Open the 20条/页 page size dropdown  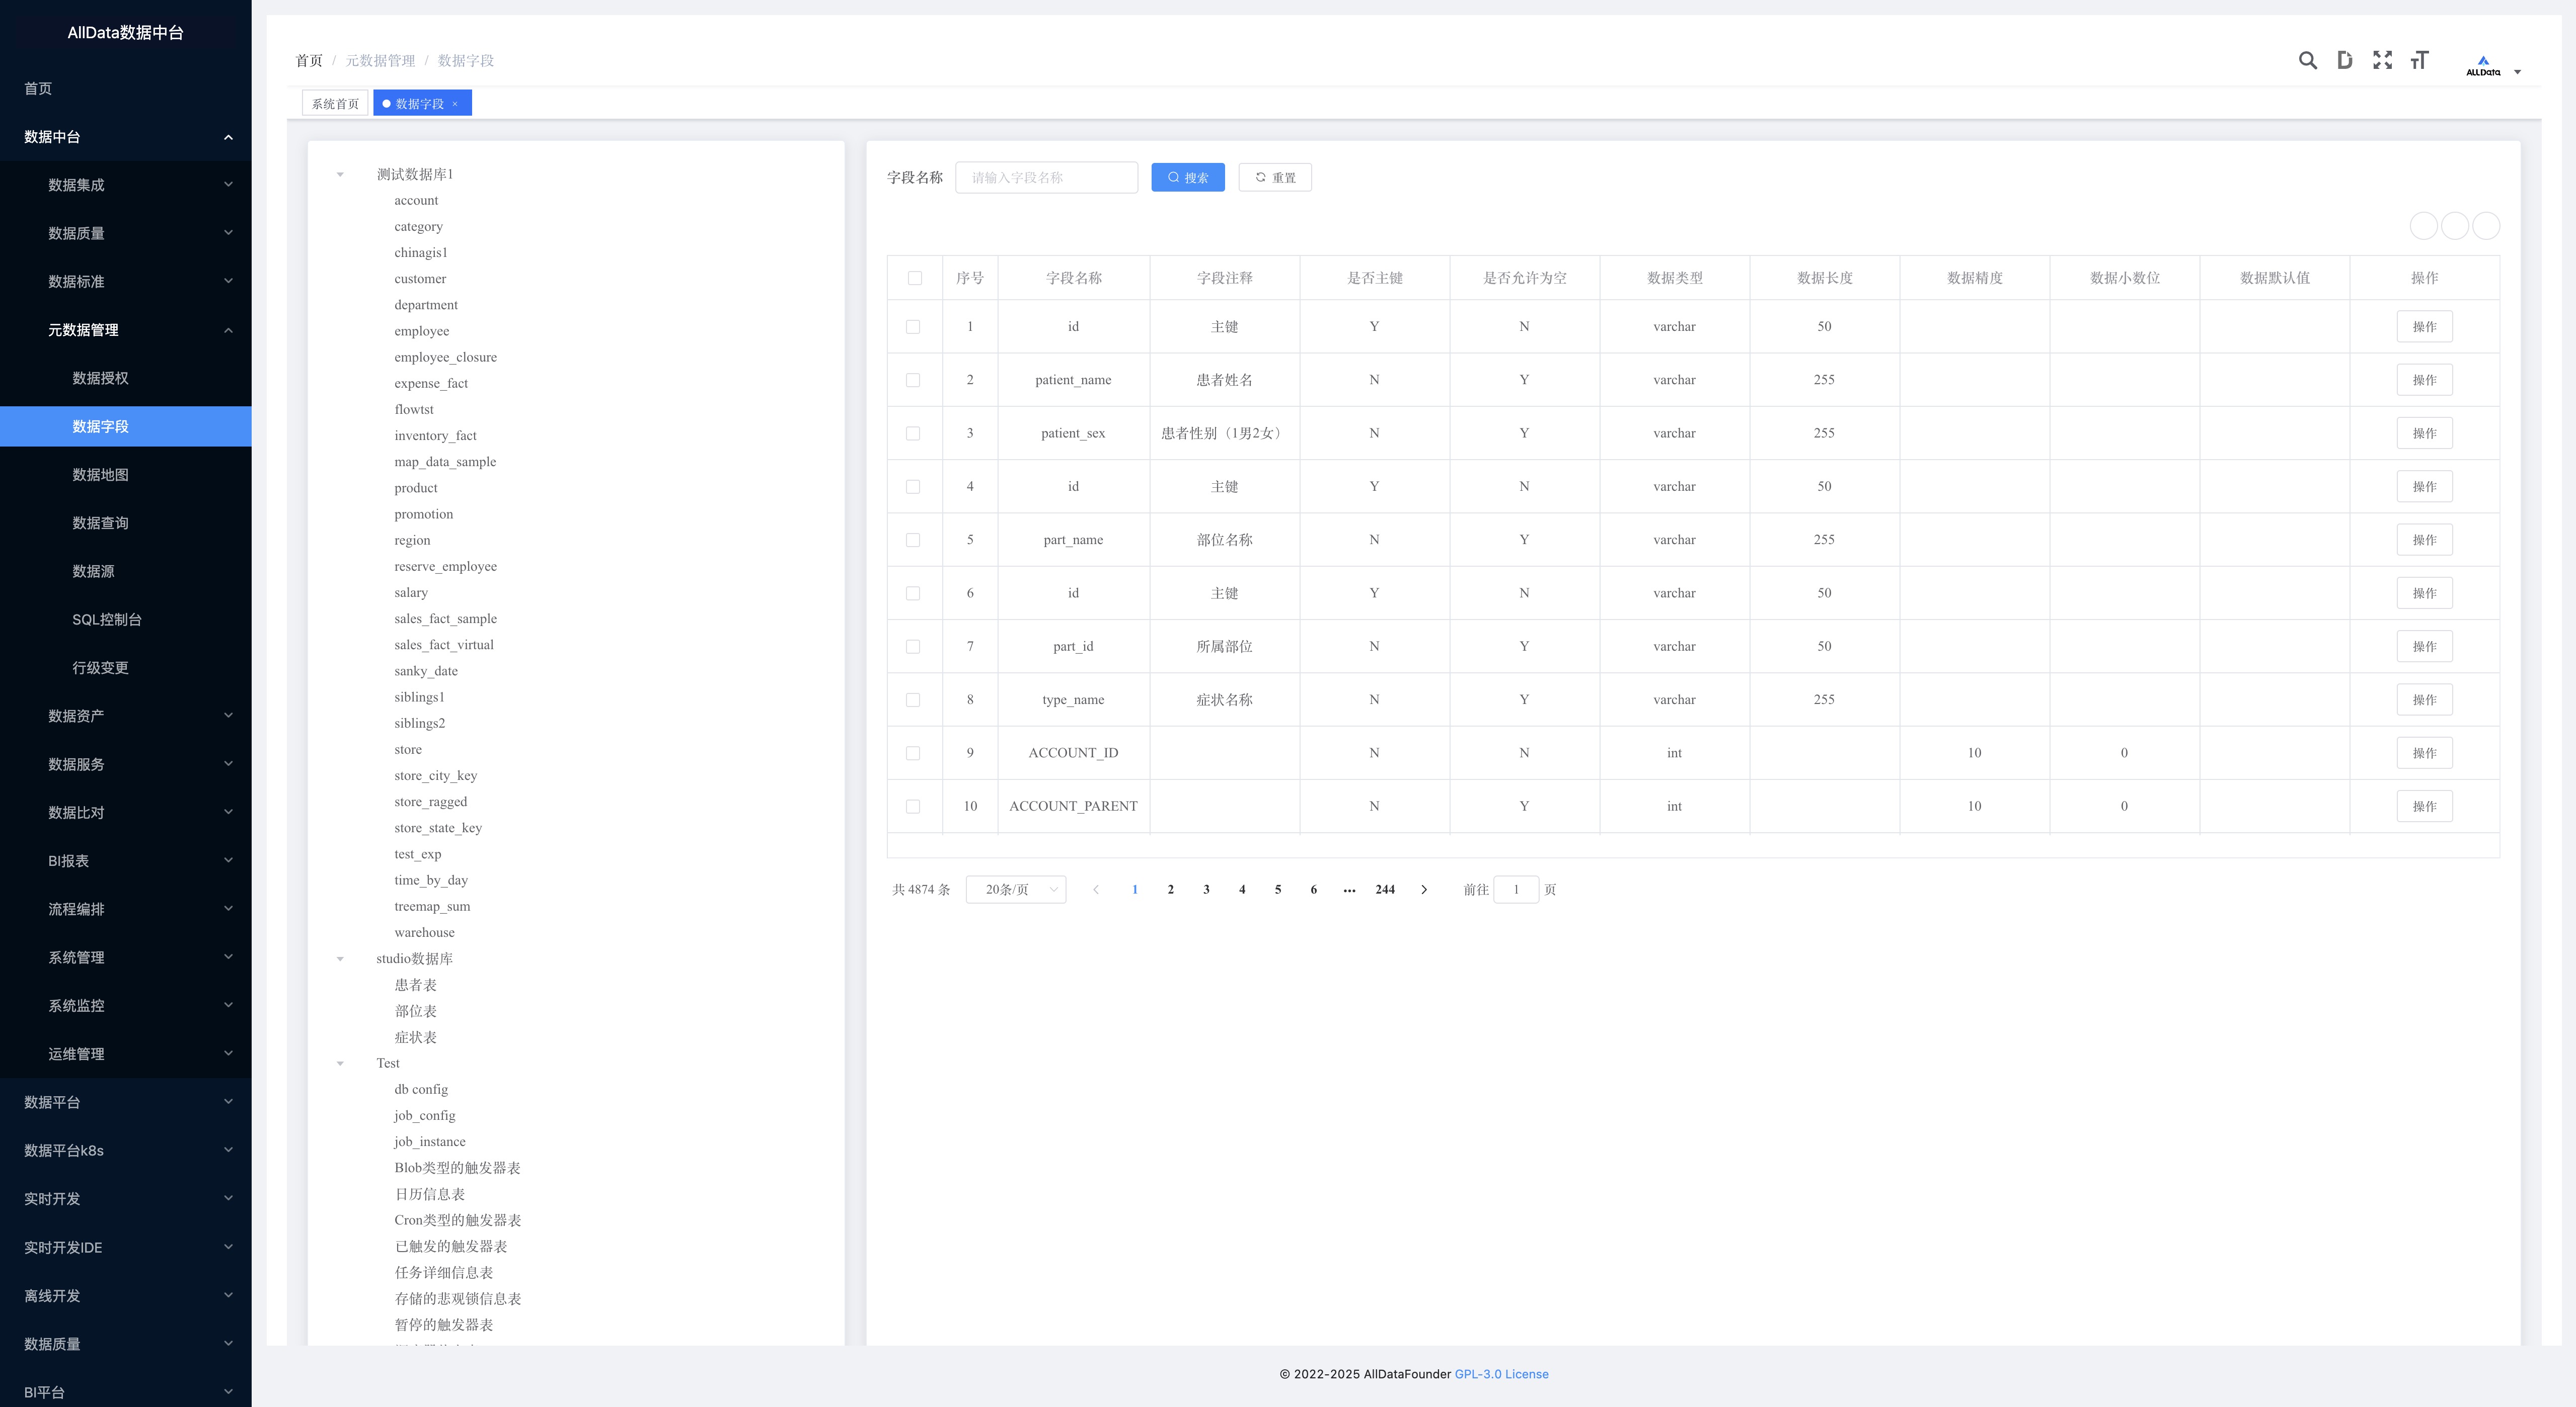point(1016,890)
